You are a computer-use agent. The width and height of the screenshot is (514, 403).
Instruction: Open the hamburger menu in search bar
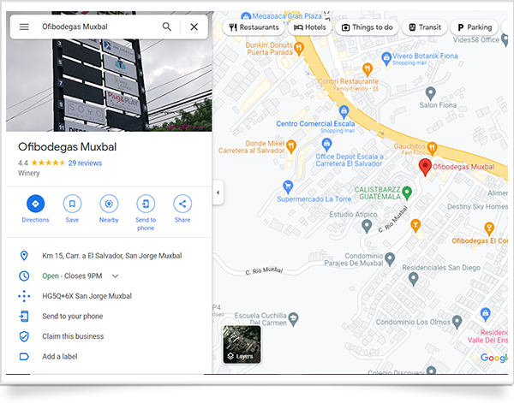pyautogui.click(x=24, y=27)
